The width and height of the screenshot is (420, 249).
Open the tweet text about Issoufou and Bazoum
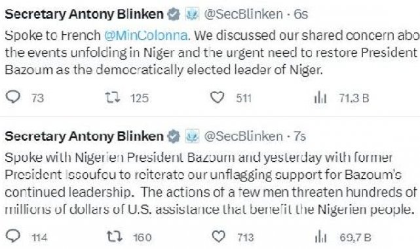[x=211, y=183]
